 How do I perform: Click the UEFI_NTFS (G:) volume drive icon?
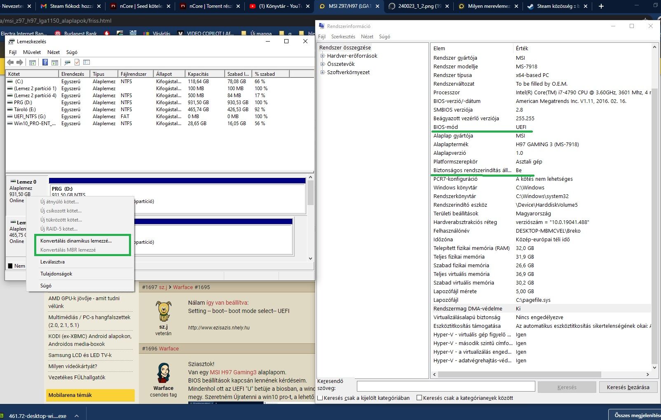[10, 117]
